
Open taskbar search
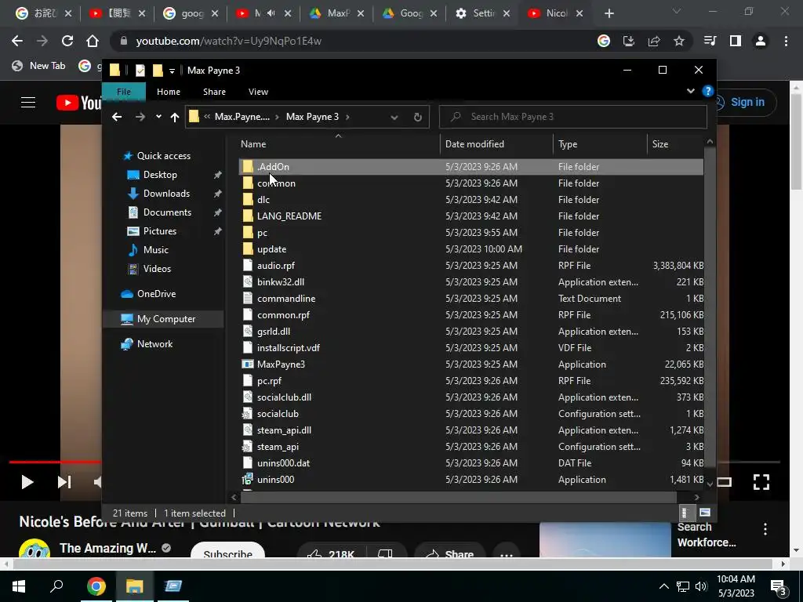pos(56,586)
